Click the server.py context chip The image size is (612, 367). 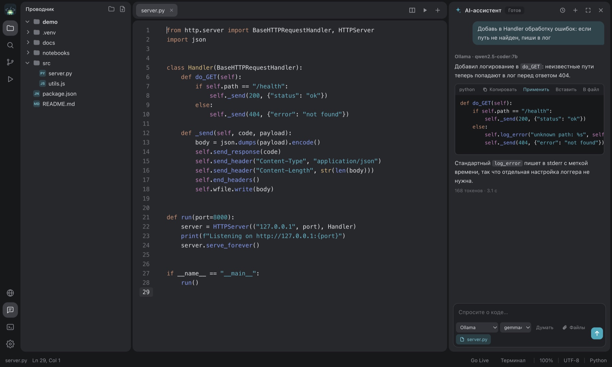473,339
